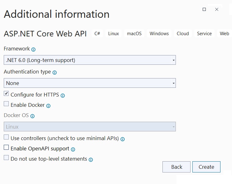Click info icon next to Enable Docker

pos(48,106)
